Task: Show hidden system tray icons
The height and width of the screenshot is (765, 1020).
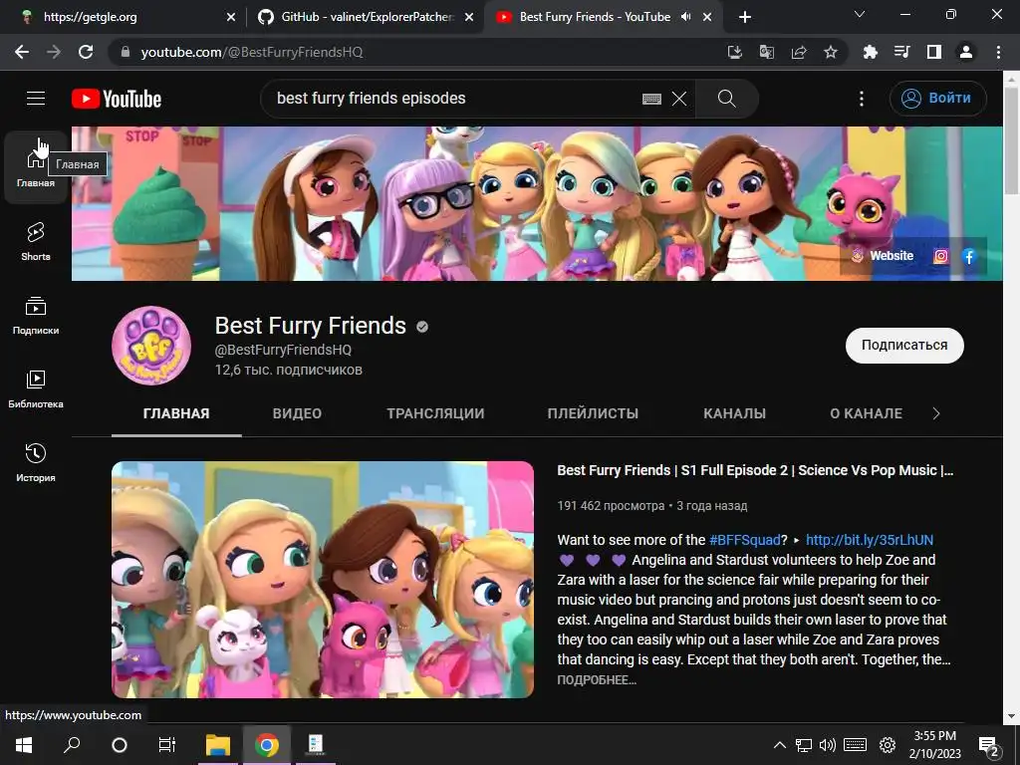Action: click(779, 745)
